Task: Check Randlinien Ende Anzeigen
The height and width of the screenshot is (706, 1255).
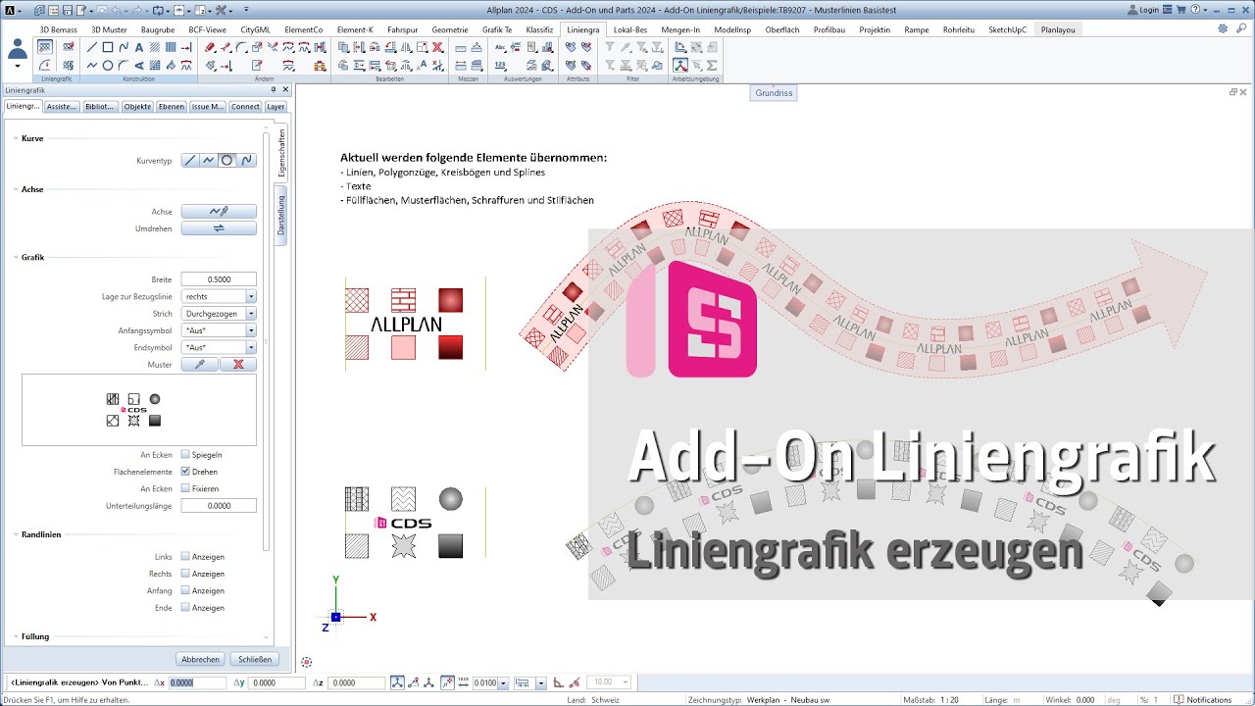Action: click(x=185, y=607)
